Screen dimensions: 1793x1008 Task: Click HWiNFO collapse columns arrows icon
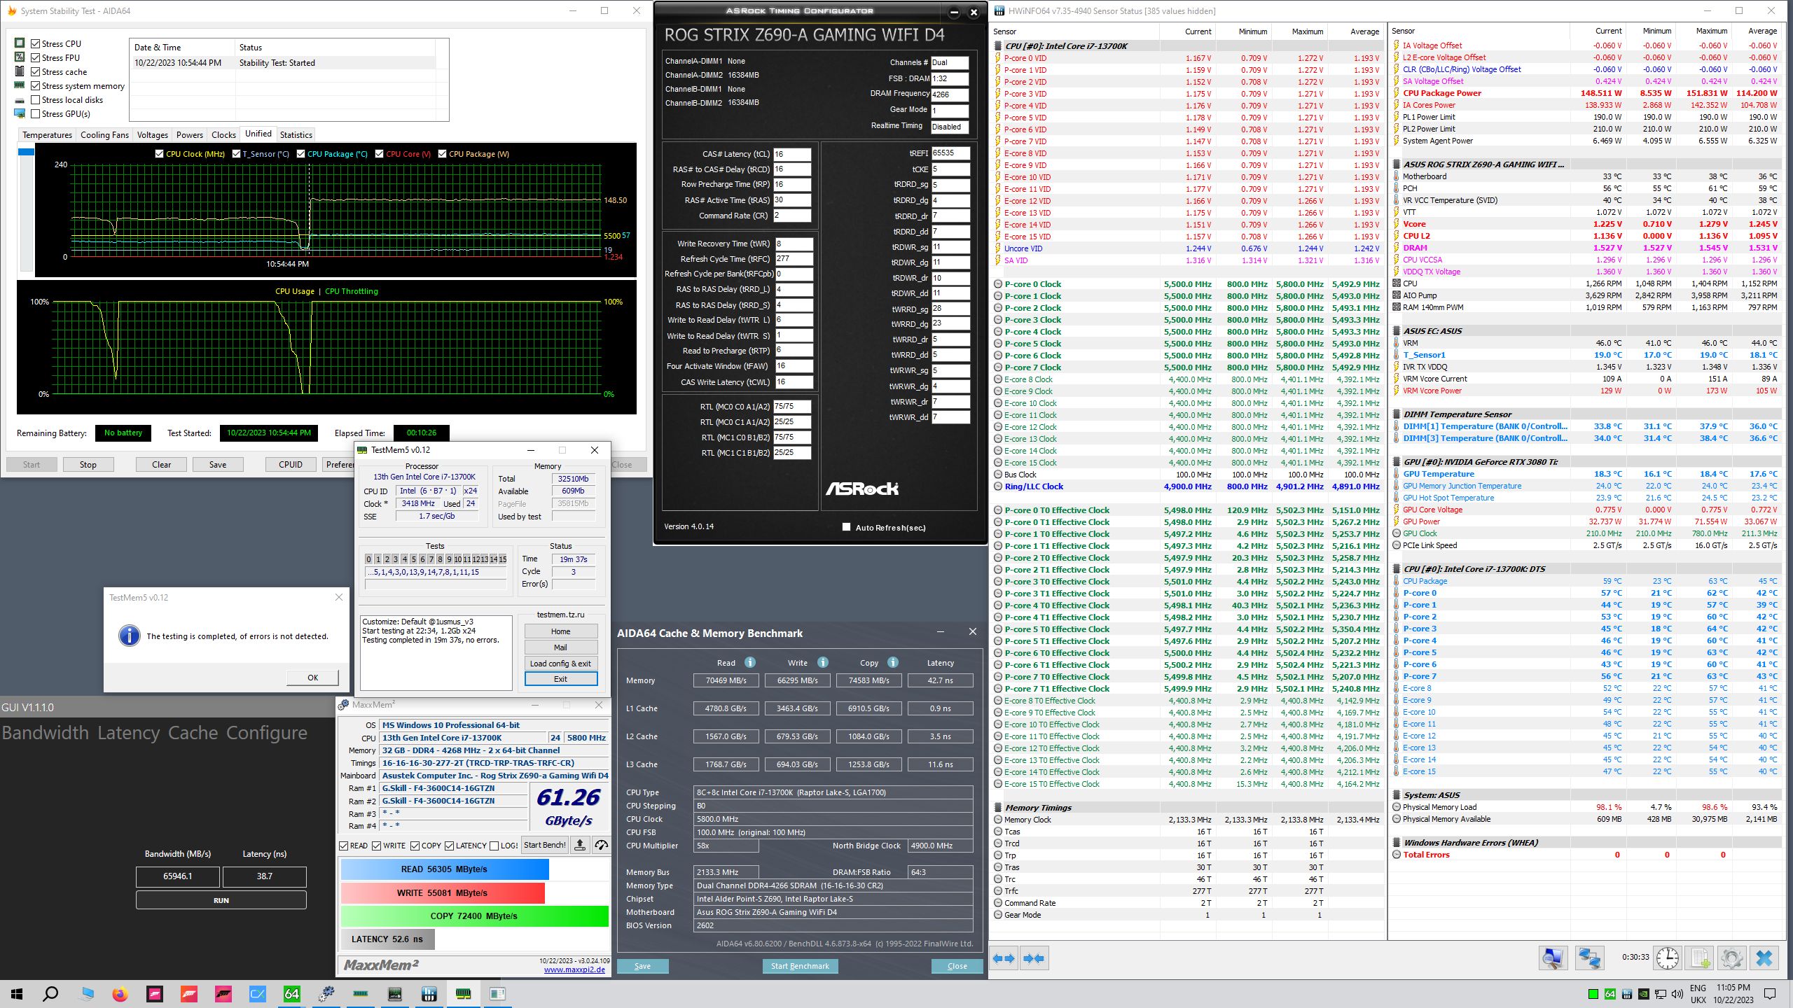pyautogui.click(x=1034, y=958)
